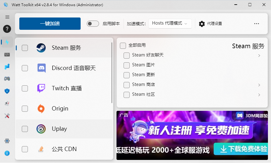Open the Hosts 代理模式 dropdown
The image size is (271, 163).
click(170, 23)
